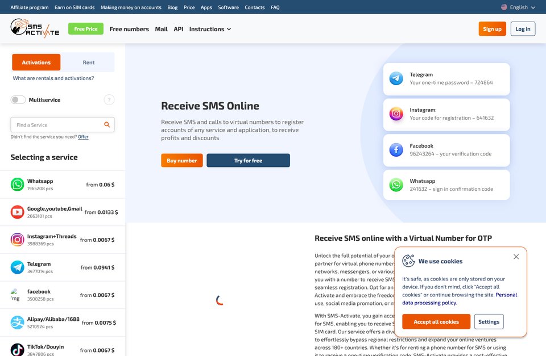The width and height of the screenshot is (546, 356).
Task: Click the Try for free button
Action: [249, 160]
